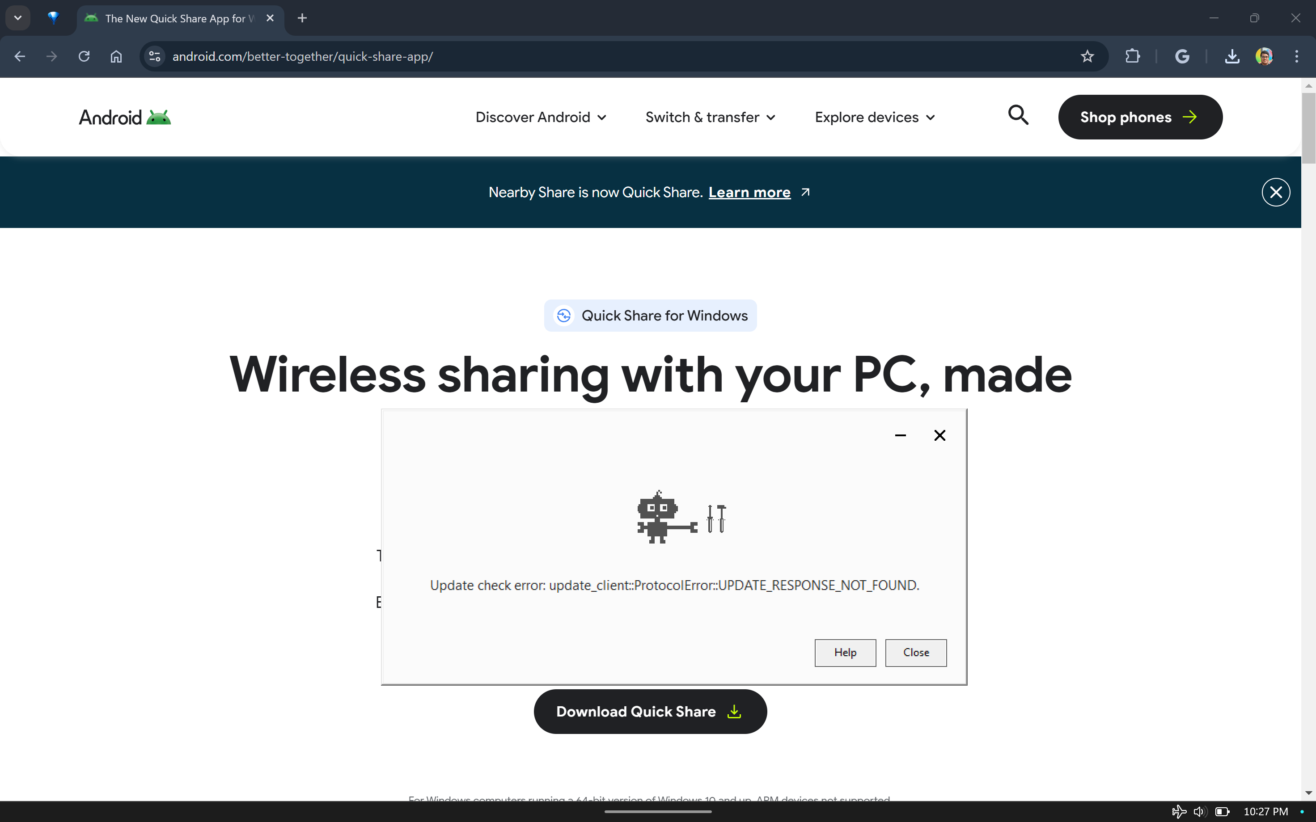Click the bookmark star icon in address bar
Image resolution: width=1316 pixels, height=822 pixels.
click(1087, 56)
